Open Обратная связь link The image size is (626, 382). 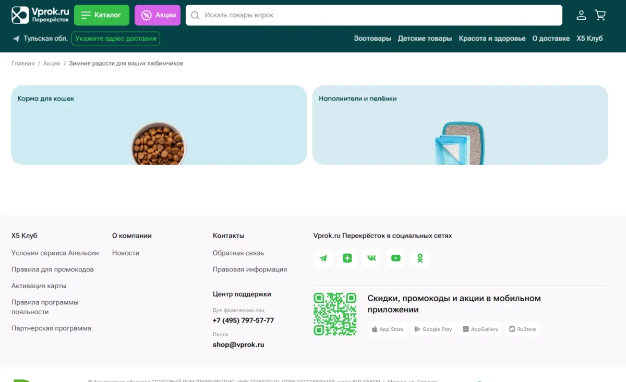coord(238,253)
